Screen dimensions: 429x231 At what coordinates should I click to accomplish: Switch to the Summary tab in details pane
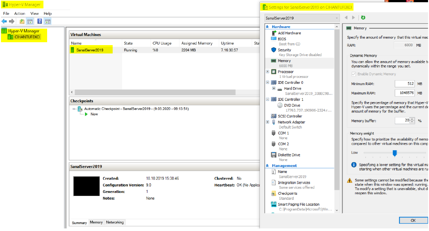tap(79, 223)
